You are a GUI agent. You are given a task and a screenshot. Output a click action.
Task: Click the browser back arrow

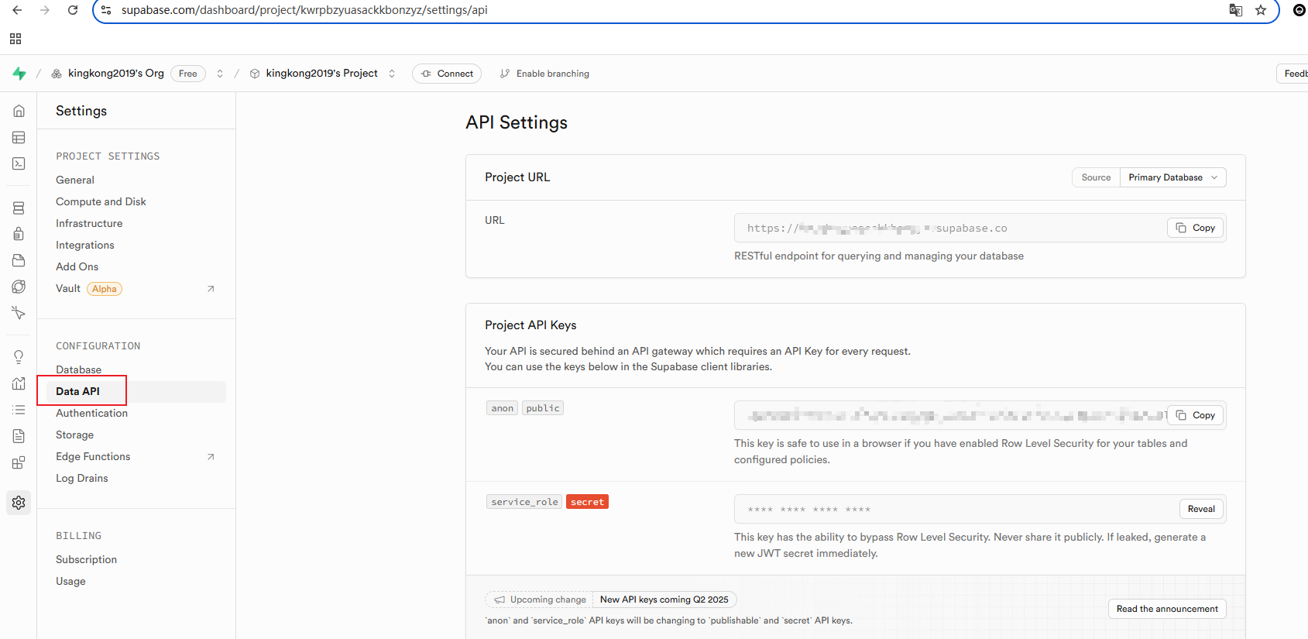point(17,10)
